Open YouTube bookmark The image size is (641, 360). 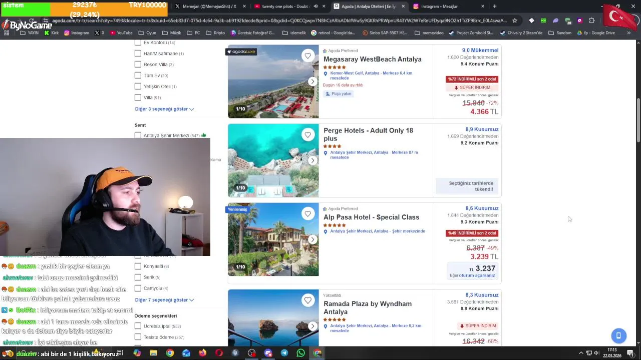pos(121,33)
